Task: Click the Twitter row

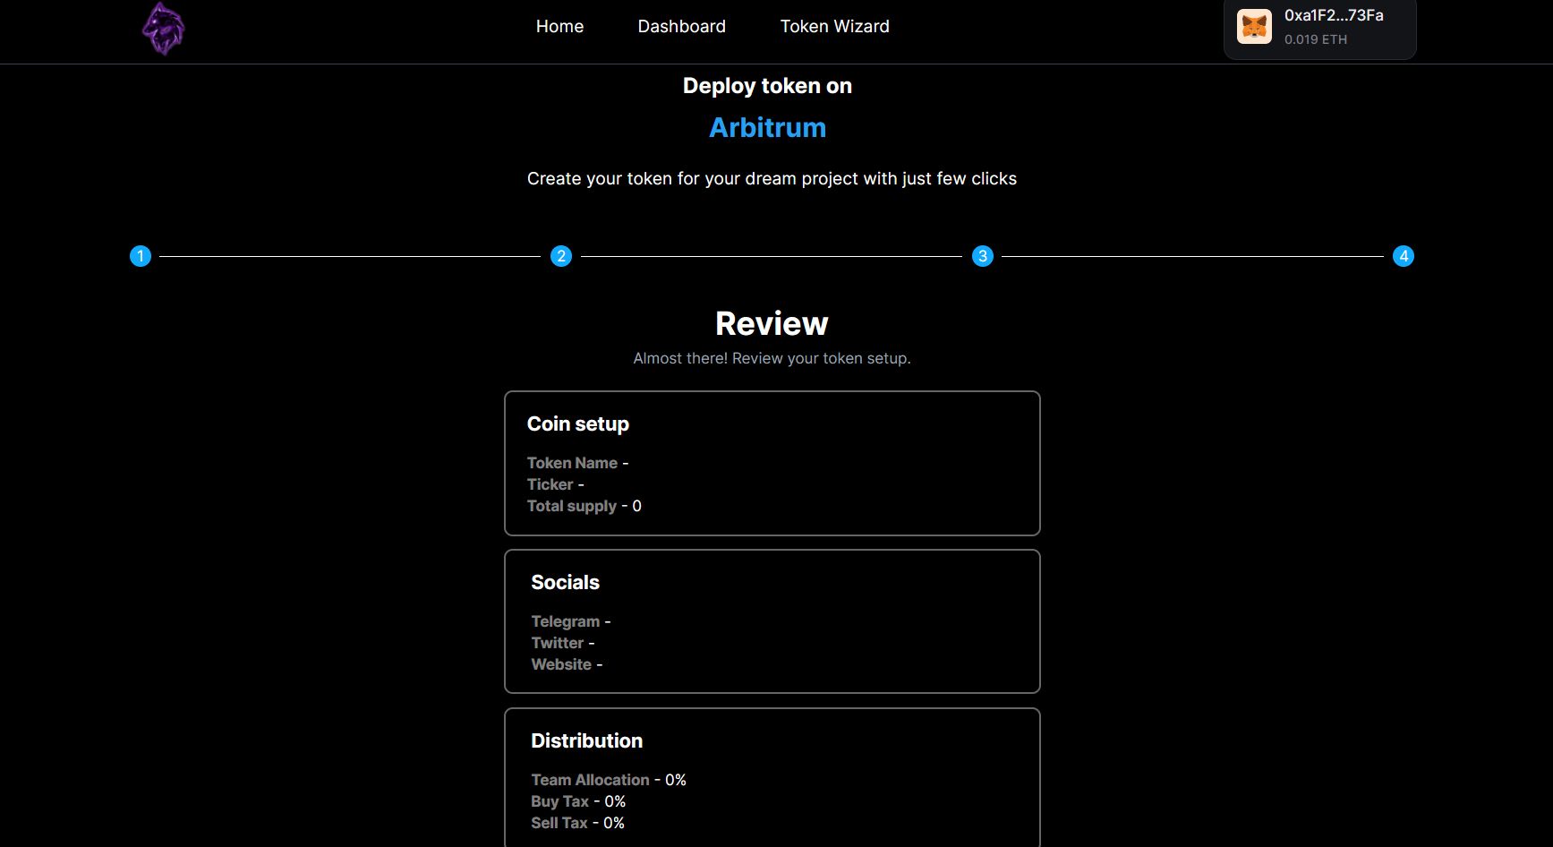Action: (562, 643)
